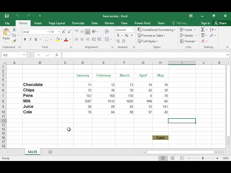This screenshot has height=173, width=231.
Task: Click the Save icon in quick access toolbar
Action: click(x=7, y=16)
